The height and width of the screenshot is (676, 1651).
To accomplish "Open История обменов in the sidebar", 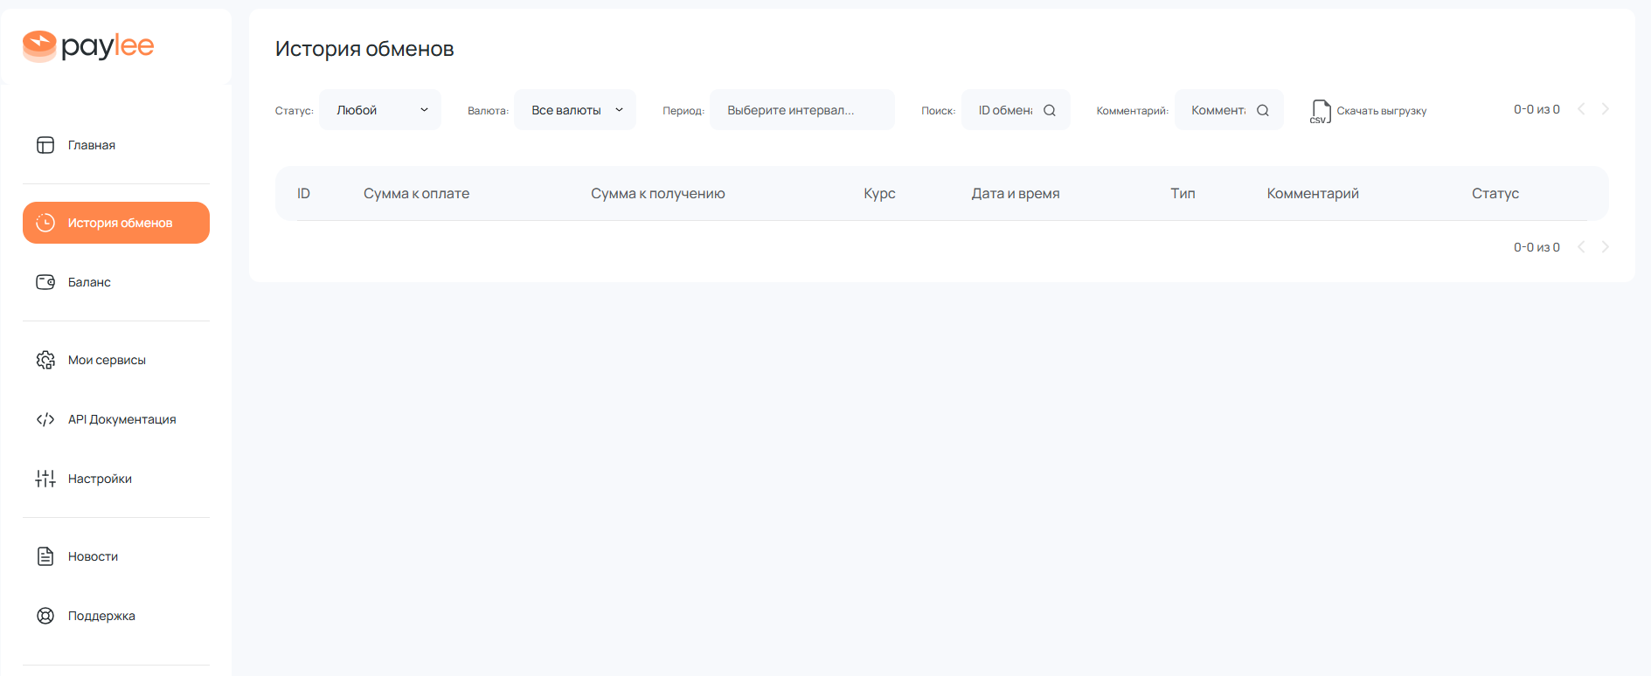I will (x=116, y=223).
